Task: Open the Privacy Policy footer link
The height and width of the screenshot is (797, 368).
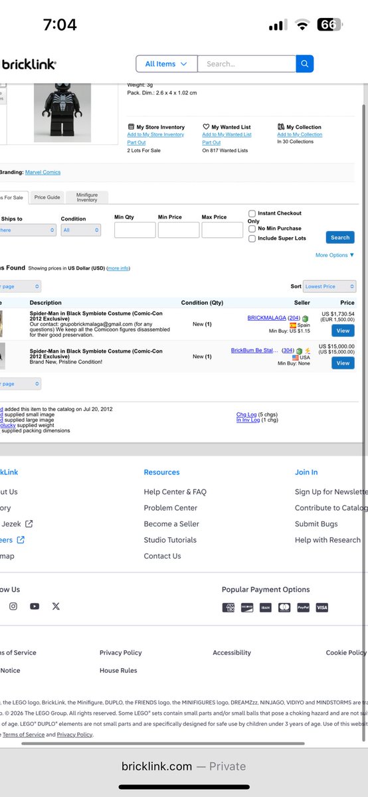Action: [121, 653]
